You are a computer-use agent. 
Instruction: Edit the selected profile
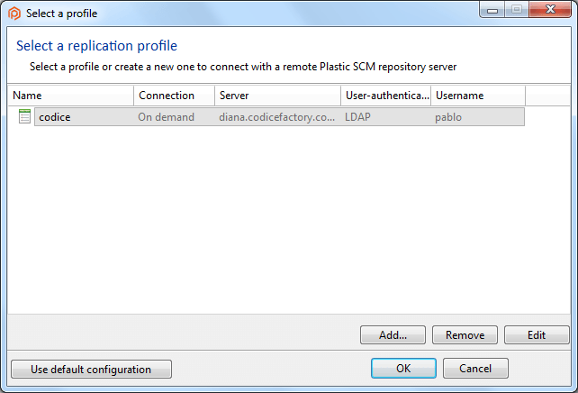[x=537, y=334]
